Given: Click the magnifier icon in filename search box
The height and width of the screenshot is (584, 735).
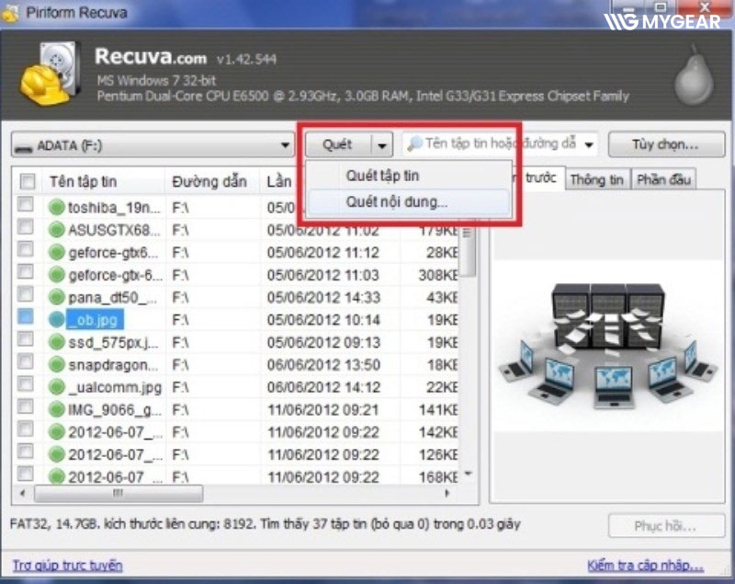Looking at the screenshot, I should tap(414, 144).
